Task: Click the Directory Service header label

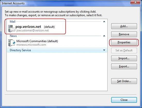Action: coord(20,50)
